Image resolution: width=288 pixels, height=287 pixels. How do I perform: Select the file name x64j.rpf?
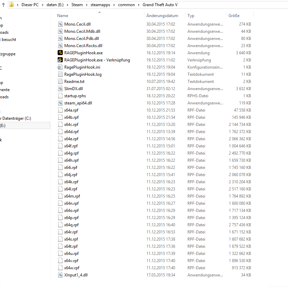71,175
